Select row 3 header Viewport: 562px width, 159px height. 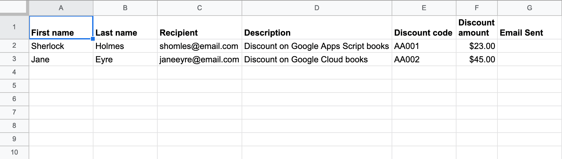click(x=14, y=59)
